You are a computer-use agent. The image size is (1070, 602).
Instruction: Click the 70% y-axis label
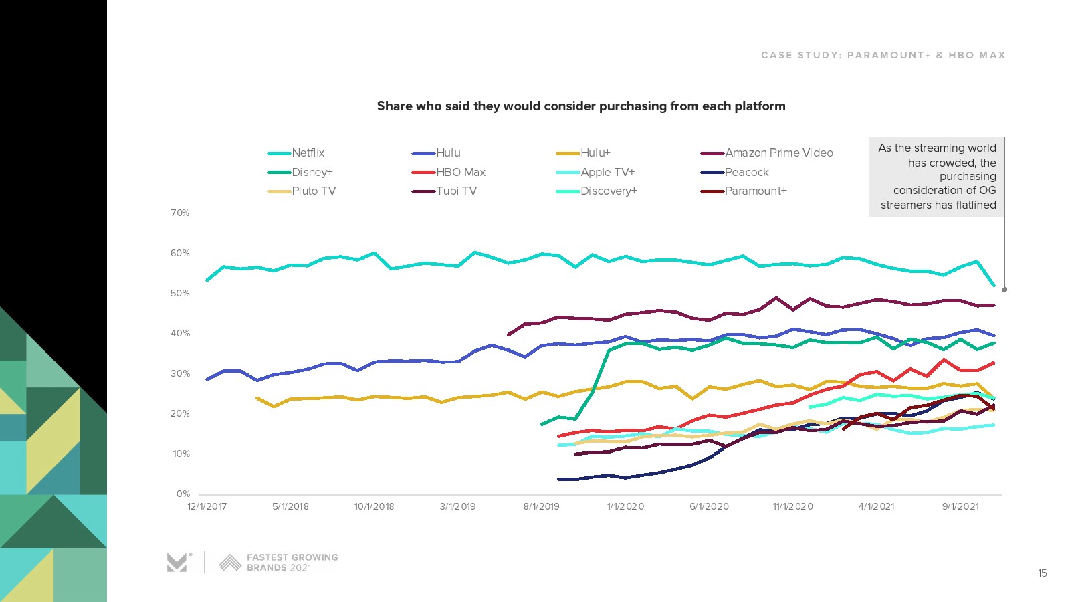180,213
